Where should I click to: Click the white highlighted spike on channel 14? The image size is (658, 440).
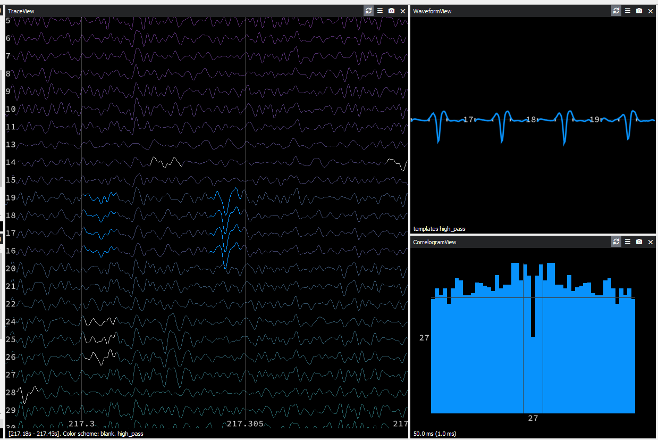[166, 162]
